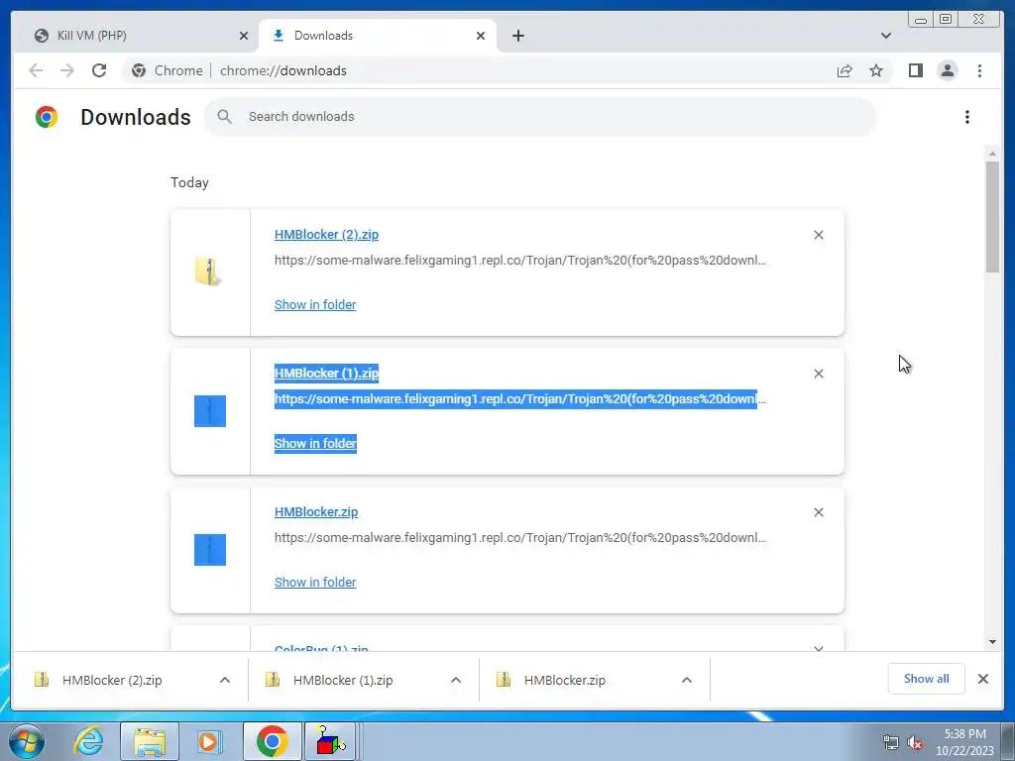1015x761 pixels.
Task: Open the Windows Start menu
Action: tap(27, 741)
